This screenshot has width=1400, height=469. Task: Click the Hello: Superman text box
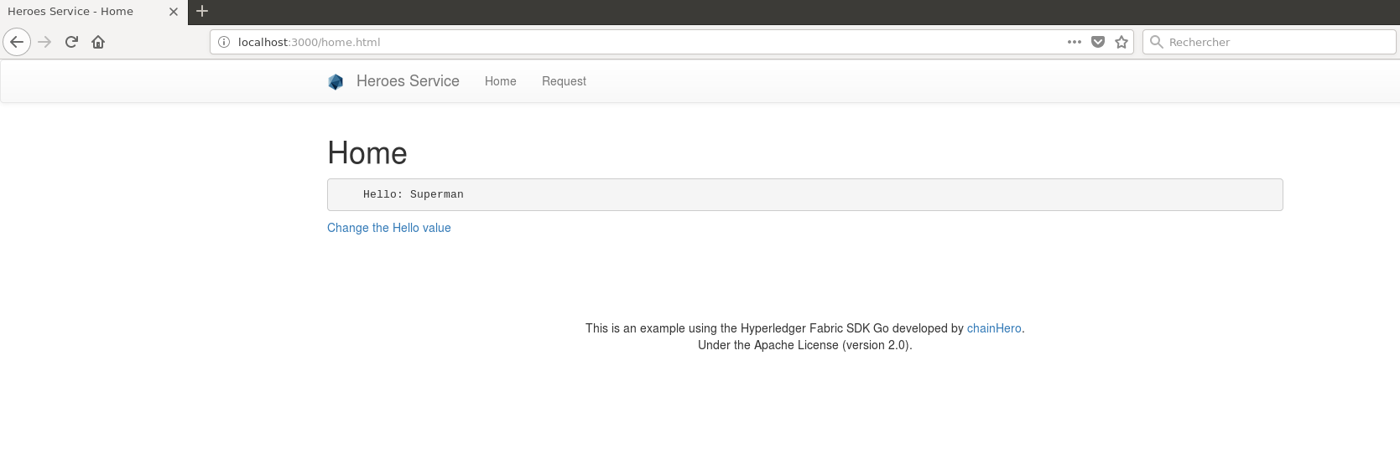(x=805, y=194)
